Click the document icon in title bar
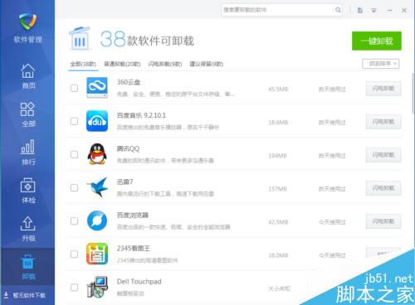This screenshot has width=415, height=305. 360,10
